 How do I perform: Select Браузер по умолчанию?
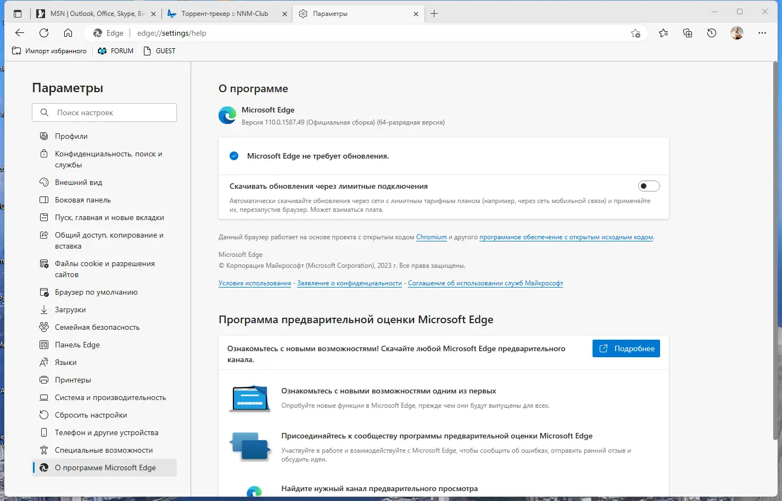click(x=104, y=292)
